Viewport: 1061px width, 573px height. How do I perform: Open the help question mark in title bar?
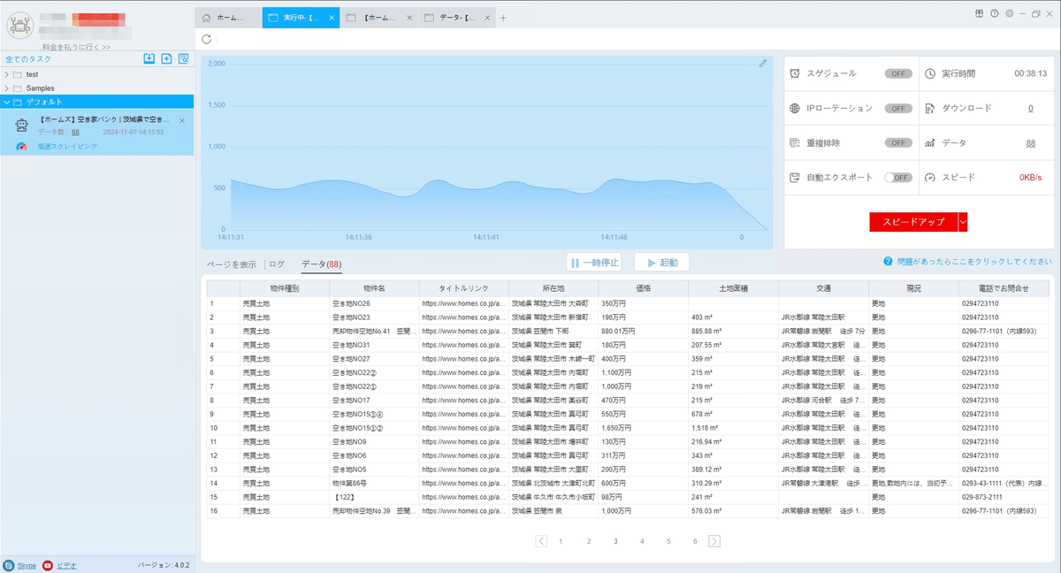tap(995, 13)
